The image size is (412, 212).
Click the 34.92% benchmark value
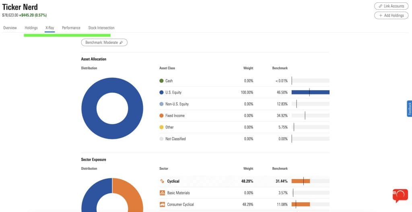click(x=282, y=116)
